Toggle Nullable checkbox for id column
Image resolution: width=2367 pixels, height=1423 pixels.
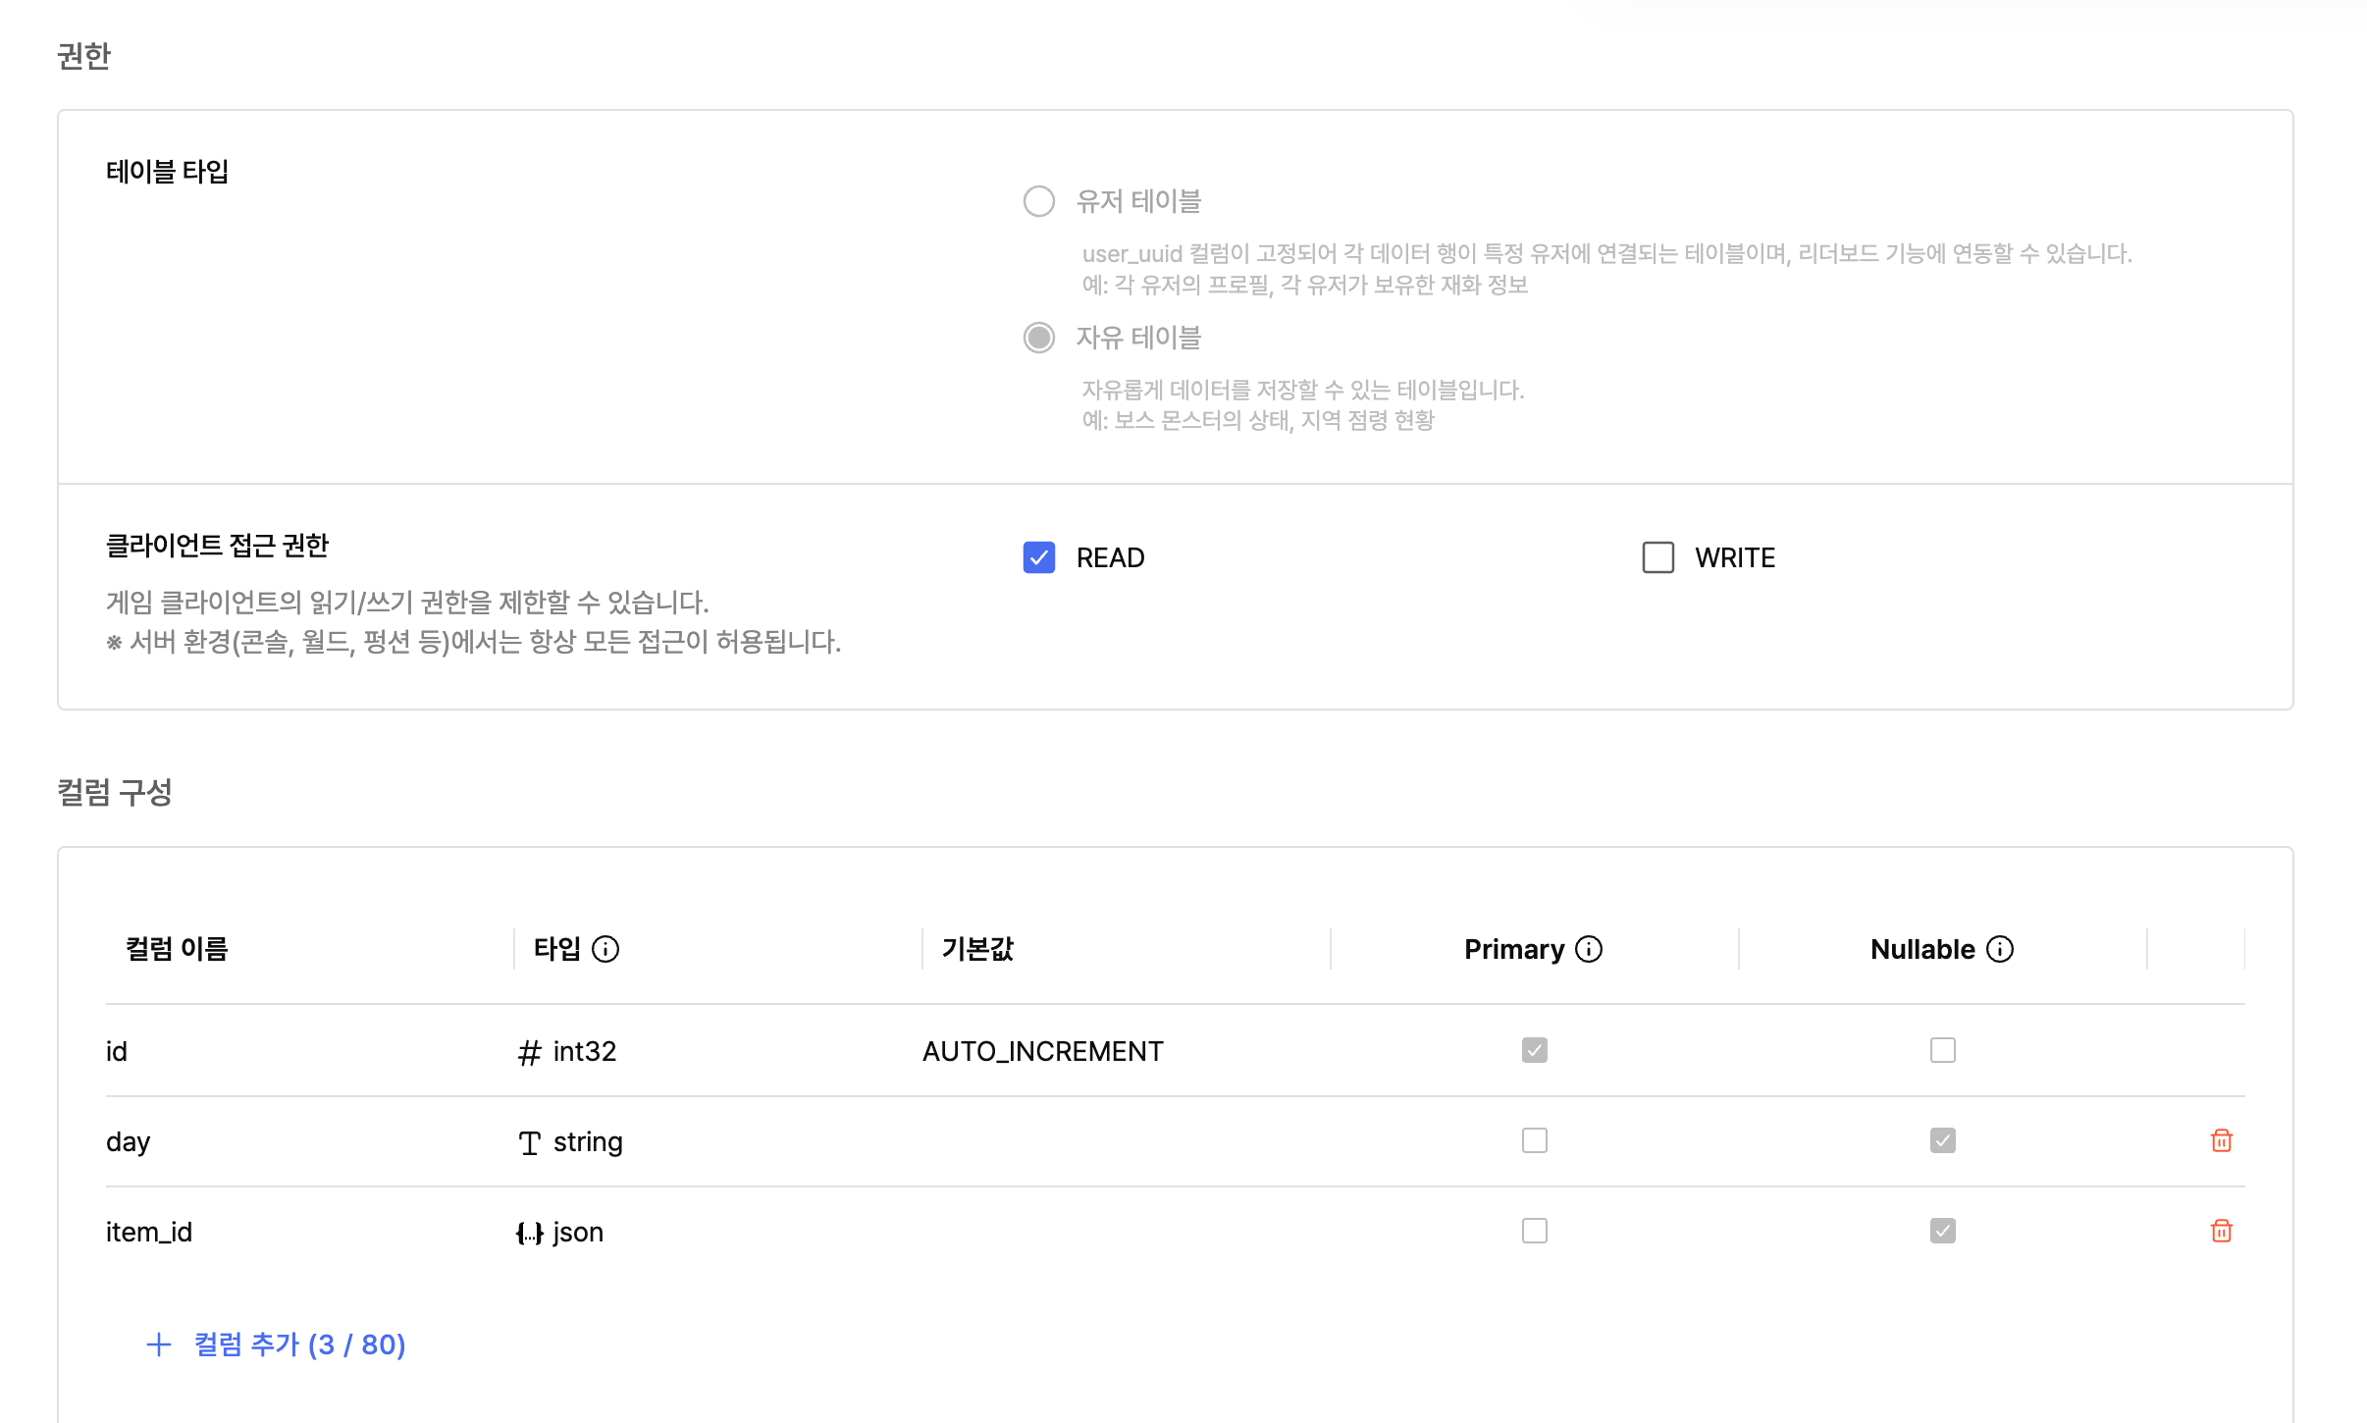(1943, 1050)
